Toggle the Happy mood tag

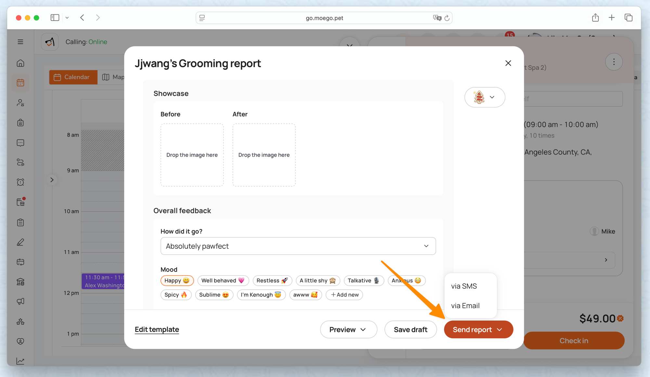[177, 281]
